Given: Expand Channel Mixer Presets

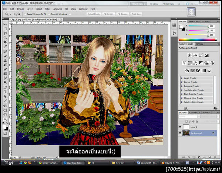Looking at the screenshot, I should point(182,98).
